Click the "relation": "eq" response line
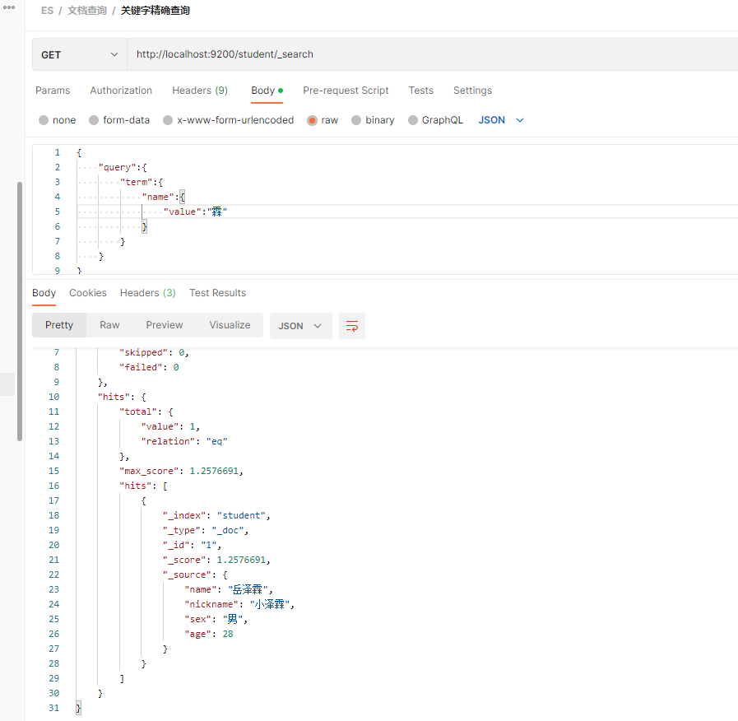The height and width of the screenshot is (721, 738). coord(184,442)
